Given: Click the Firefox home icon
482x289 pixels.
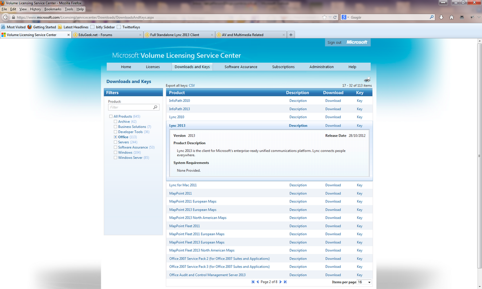Looking at the screenshot, I should point(452,17).
